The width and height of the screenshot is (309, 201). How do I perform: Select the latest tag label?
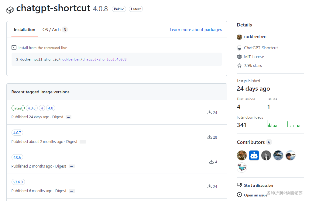pos(18,108)
